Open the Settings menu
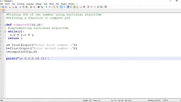Screen dimensions: 181x102 38,4
